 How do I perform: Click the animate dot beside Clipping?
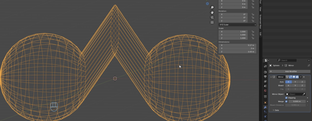(x=308, y=98)
